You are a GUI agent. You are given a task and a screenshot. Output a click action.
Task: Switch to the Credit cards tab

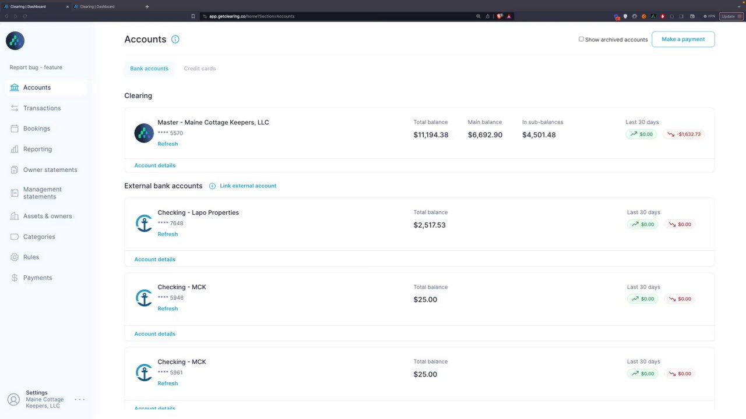200,69
